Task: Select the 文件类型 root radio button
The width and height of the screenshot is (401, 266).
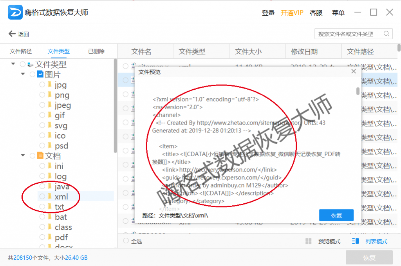Action: click(22, 64)
